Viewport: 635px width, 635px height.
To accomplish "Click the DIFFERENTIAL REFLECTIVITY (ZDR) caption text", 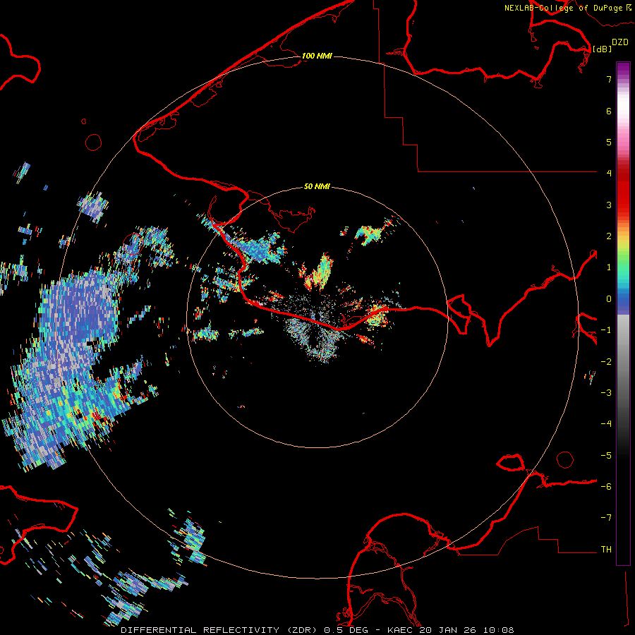I will (x=220, y=630).
